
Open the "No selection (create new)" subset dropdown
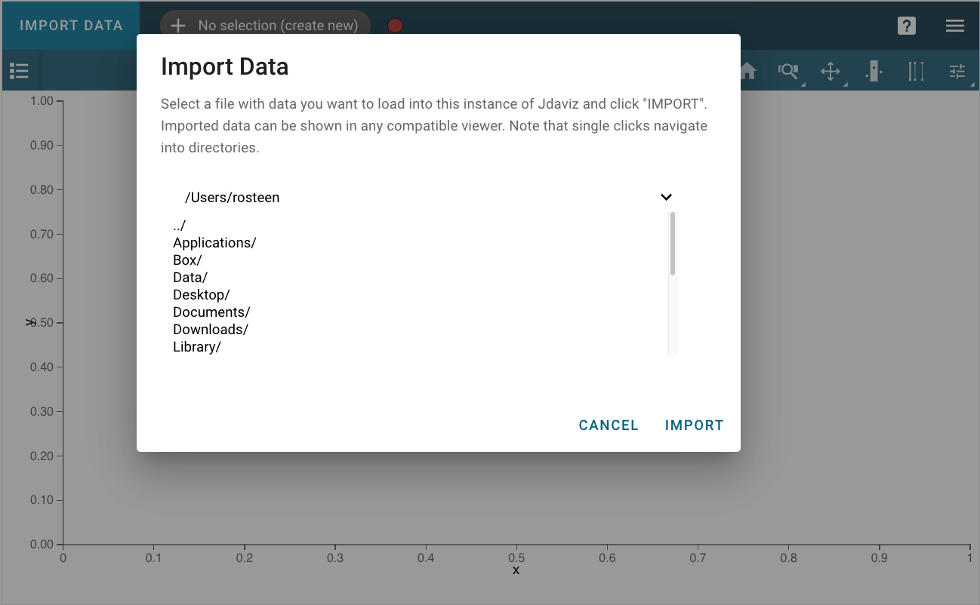point(265,26)
